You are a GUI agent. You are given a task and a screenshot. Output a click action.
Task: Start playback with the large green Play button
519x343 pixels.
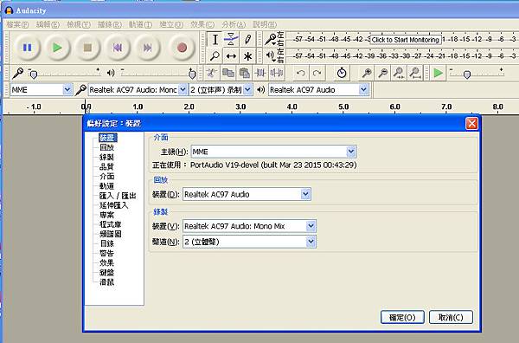pyautogui.click(x=57, y=48)
